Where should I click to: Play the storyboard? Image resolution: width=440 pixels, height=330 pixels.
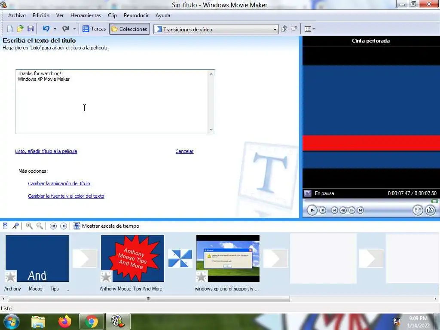tap(64, 226)
